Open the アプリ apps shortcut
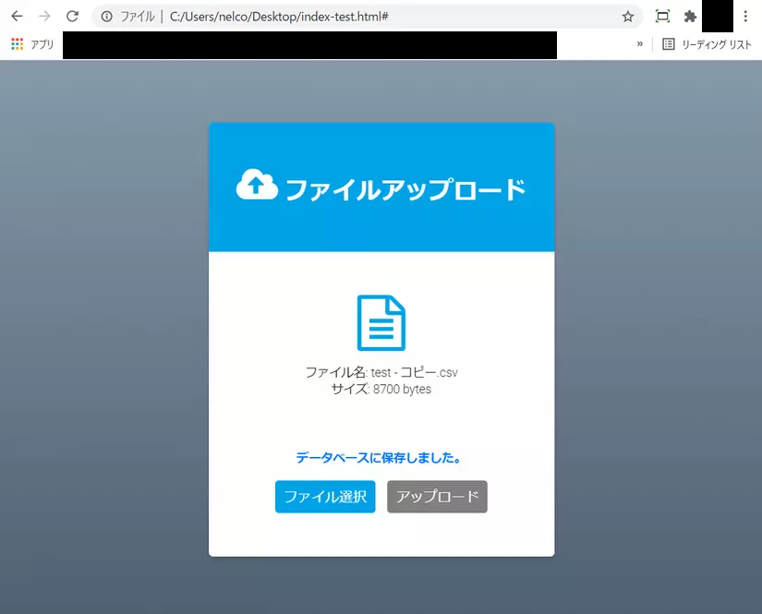This screenshot has width=762, height=614. 32,44
